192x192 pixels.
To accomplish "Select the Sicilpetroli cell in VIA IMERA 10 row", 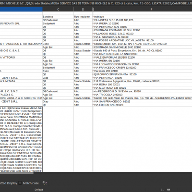I will pyautogui.click(x=58, y=24).
